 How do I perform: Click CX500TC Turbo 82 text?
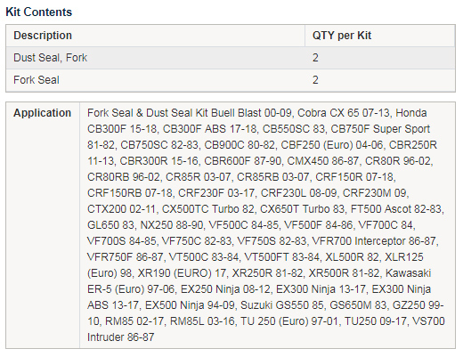coord(207,209)
